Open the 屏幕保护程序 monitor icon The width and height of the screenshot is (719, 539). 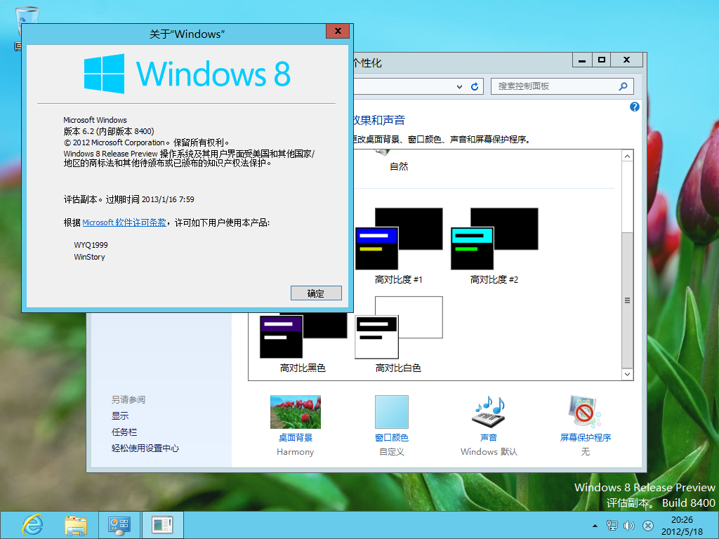[585, 411]
